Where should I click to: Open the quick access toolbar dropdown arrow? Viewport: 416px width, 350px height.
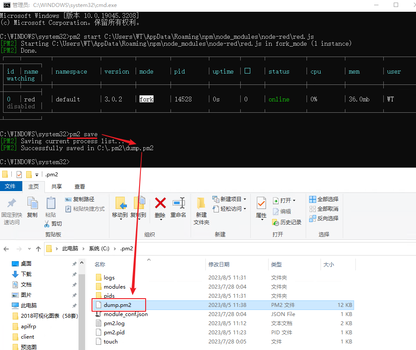coord(37,175)
